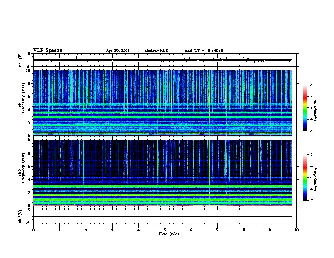Click the "ch.3(V)" axis label
Image resolution: width=334 pixels, height=258 pixels.
(20, 216)
